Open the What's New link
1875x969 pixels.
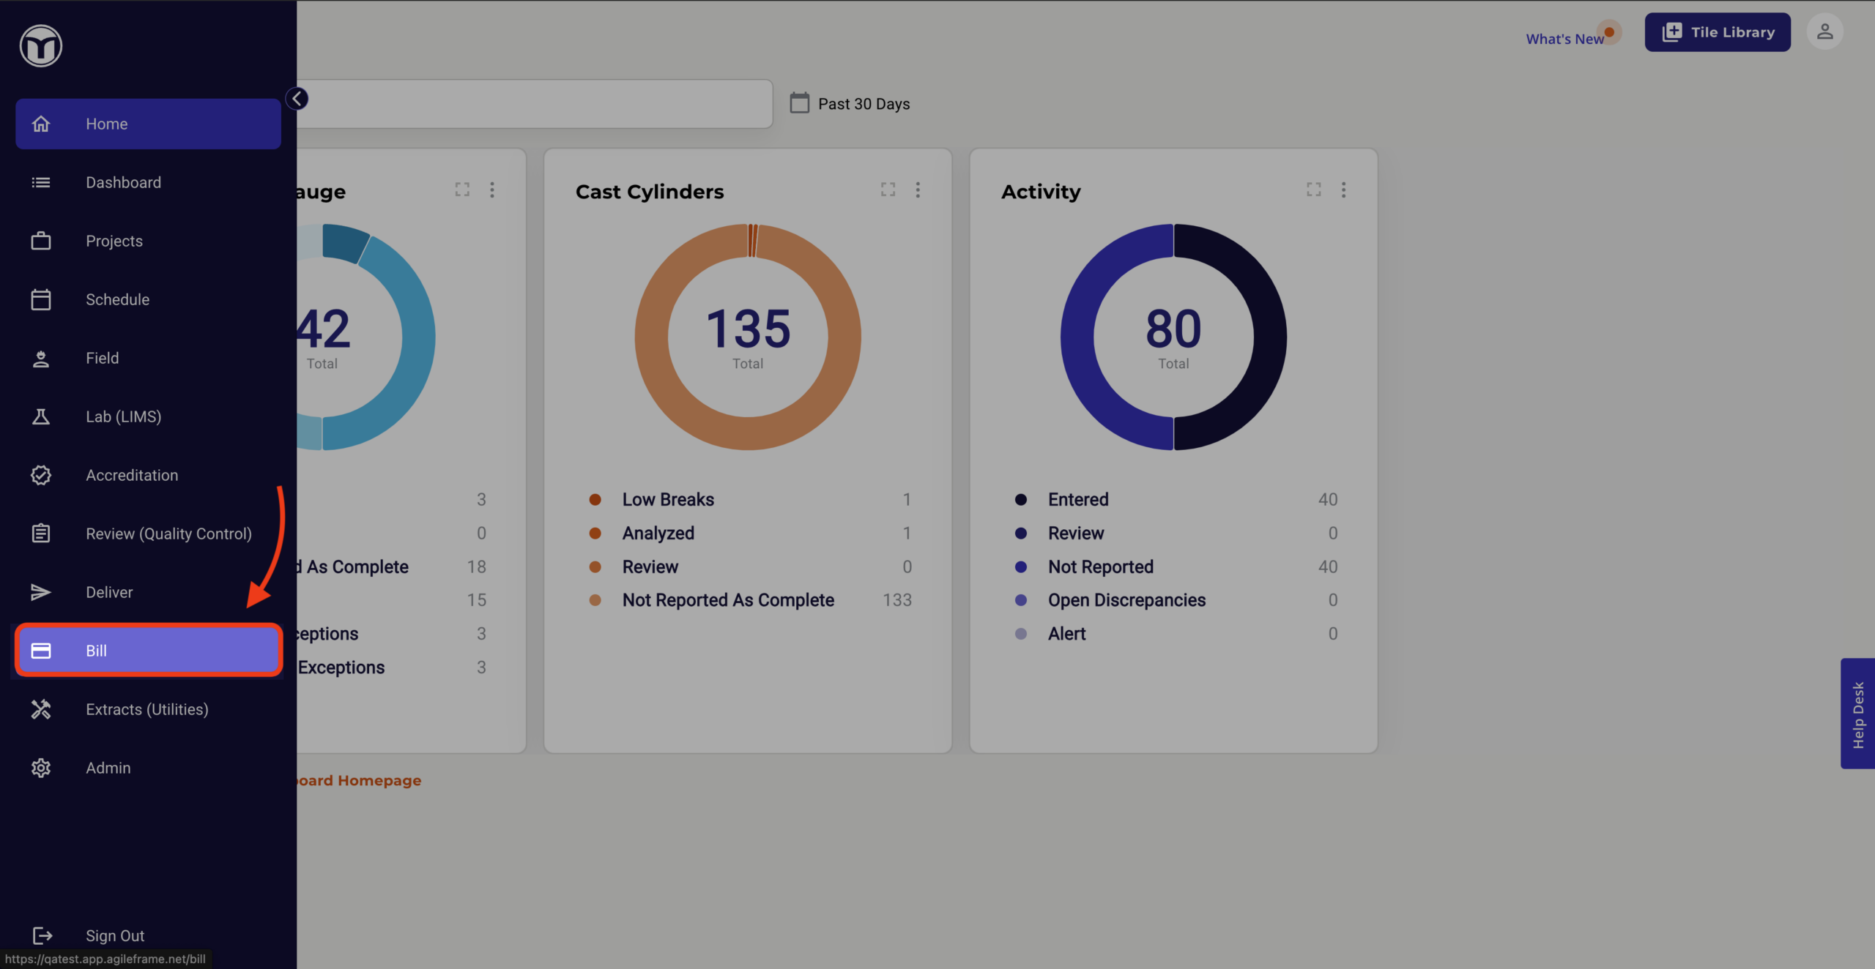coord(1564,39)
